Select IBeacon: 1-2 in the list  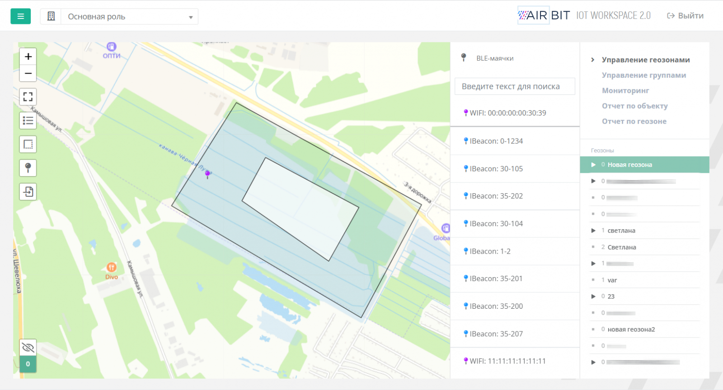(515, 251)
